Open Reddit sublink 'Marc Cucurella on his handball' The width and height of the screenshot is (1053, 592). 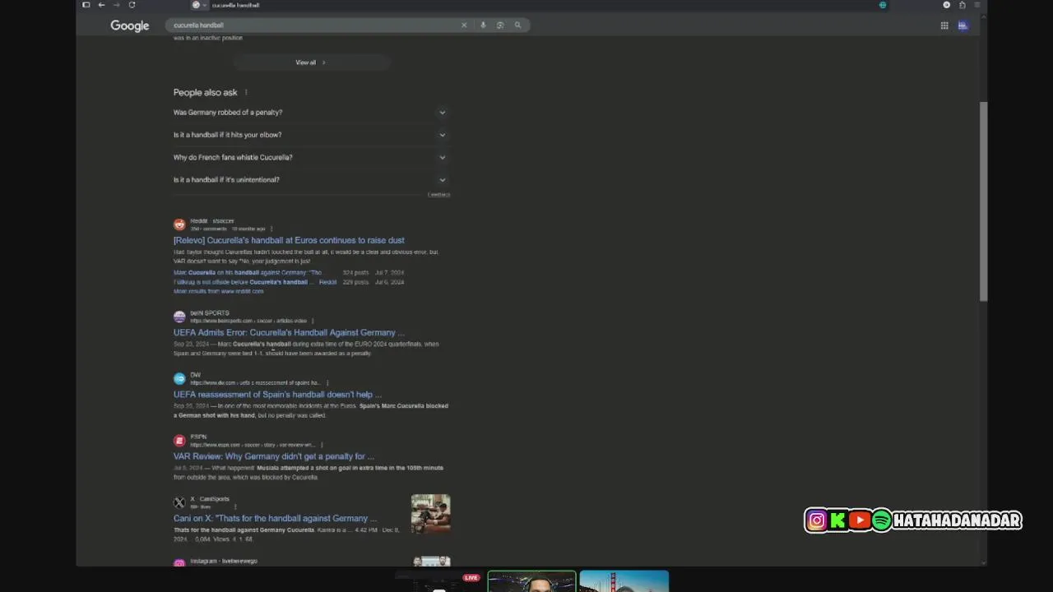click(247, 272)
